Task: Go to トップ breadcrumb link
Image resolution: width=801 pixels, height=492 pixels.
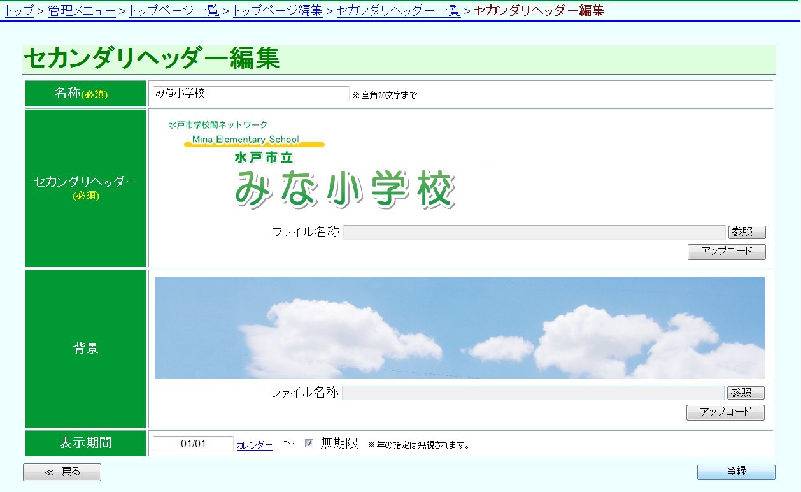Action: click(19, 10)
